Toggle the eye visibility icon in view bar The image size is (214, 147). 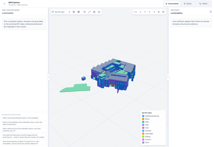pos(159,12)
